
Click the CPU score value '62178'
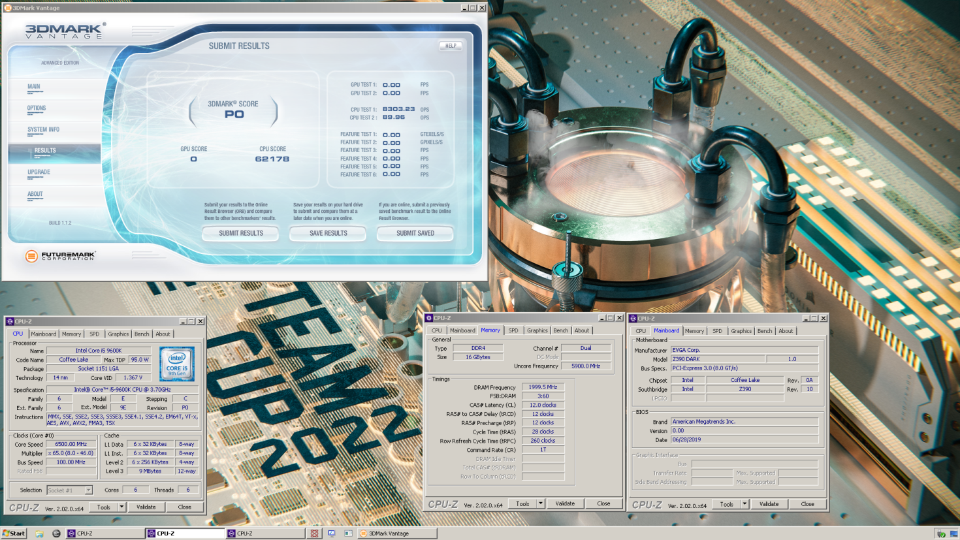tap(272, 159)
